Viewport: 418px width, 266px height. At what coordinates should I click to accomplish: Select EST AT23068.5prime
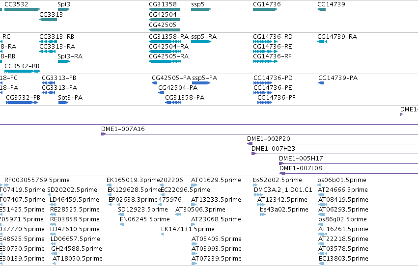[x=193, y=224]
